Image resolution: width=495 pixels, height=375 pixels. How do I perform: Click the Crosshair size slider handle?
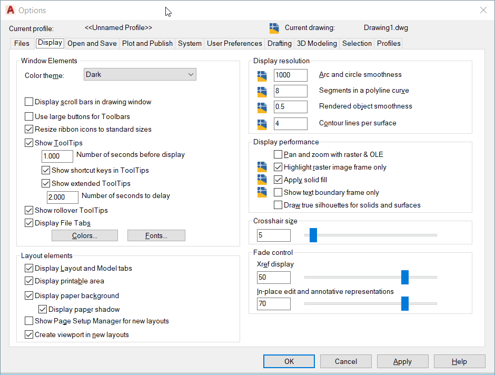tap(313, 235)
